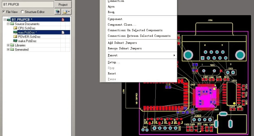Select Connections On Selected Components

click(x=135, y=30)
